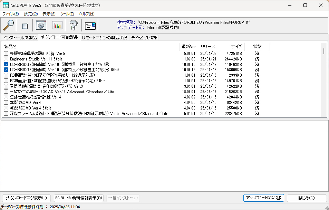The width and height of the screenshot is (329, 210).
Task: Minimize the NetUPDATE window
Action: tap(290, 5)
